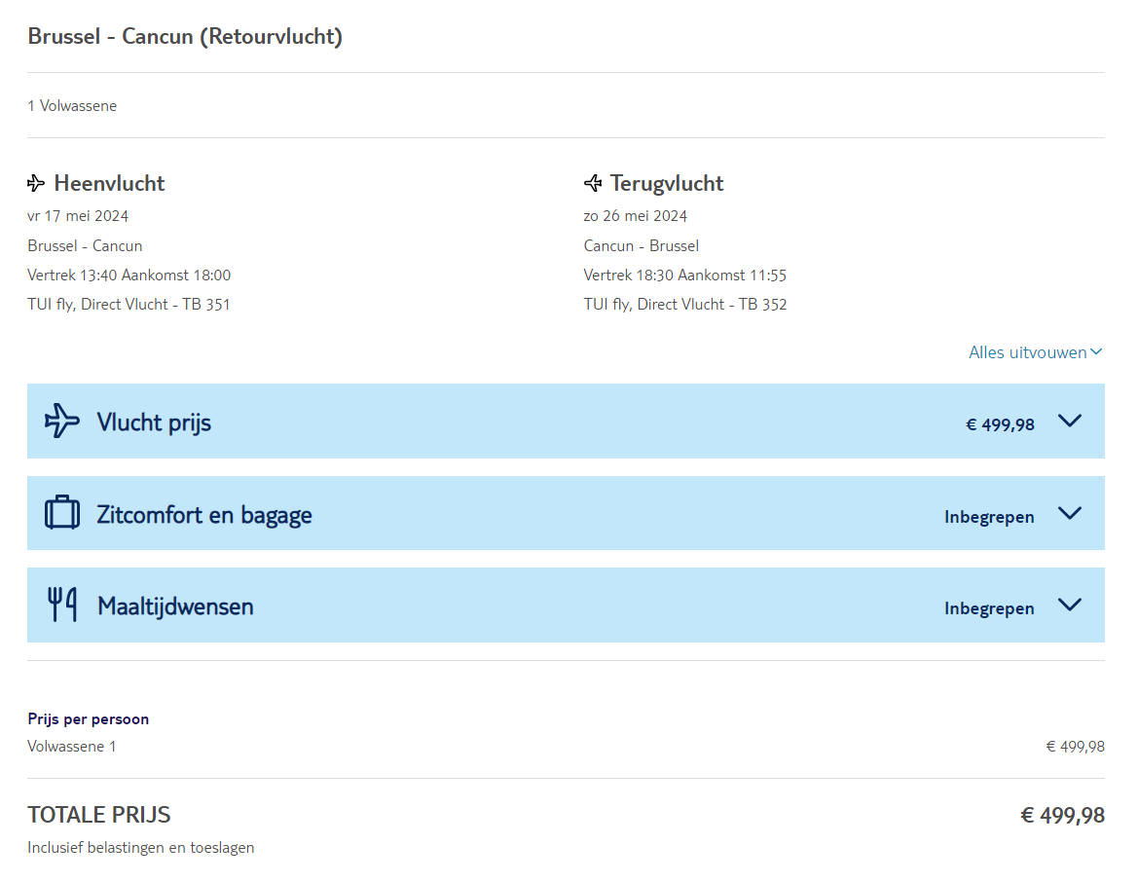Click the return flight line with TB 352
The width and height of the screenshot is (1139, 882).
685,305
